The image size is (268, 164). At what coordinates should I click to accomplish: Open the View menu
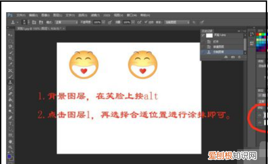(118, 15)
